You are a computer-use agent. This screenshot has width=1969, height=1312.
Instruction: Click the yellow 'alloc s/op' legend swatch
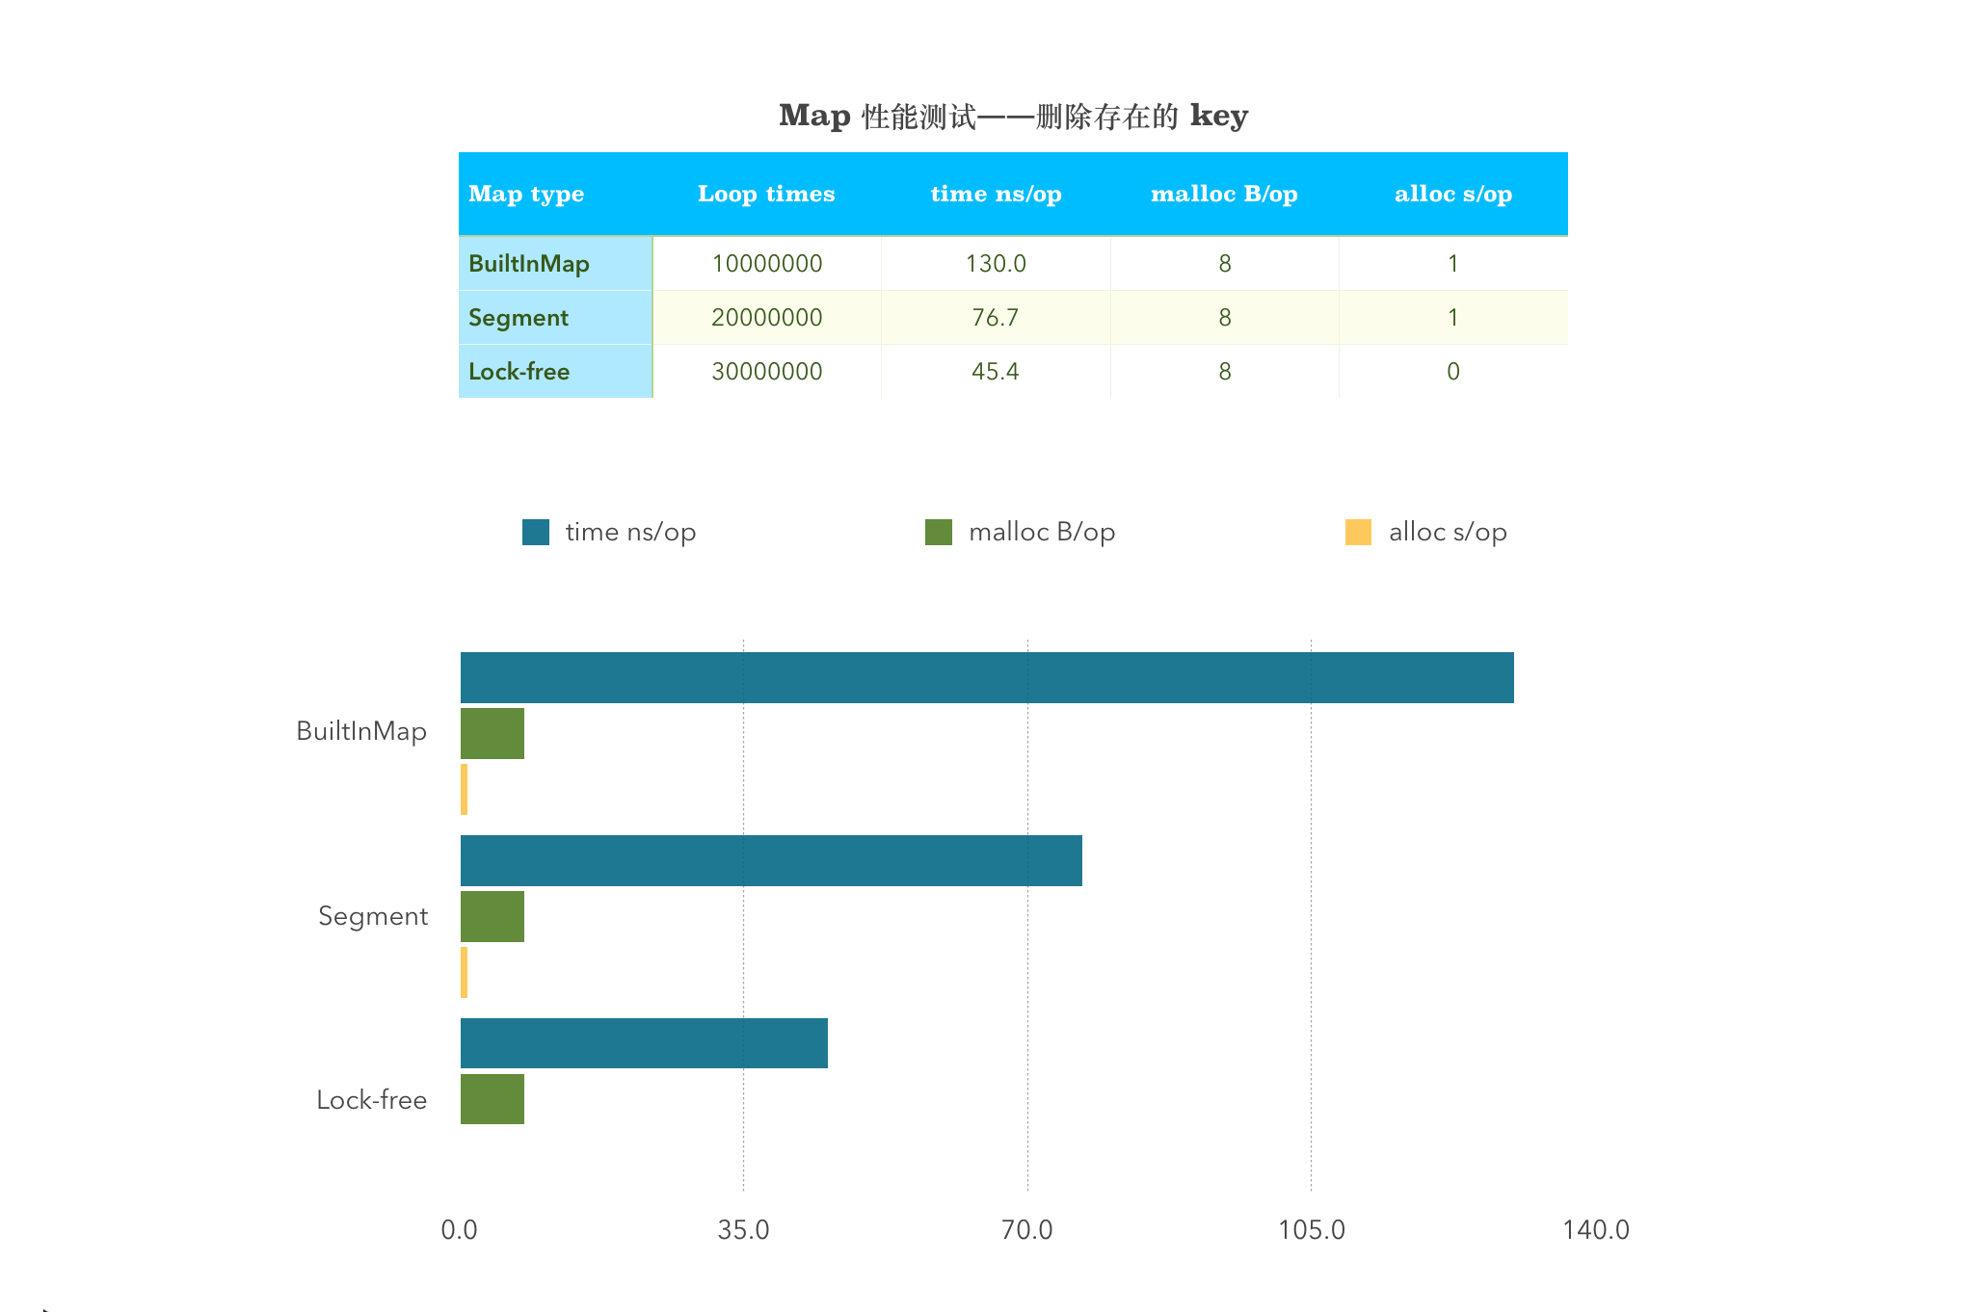click(1358, 532)
